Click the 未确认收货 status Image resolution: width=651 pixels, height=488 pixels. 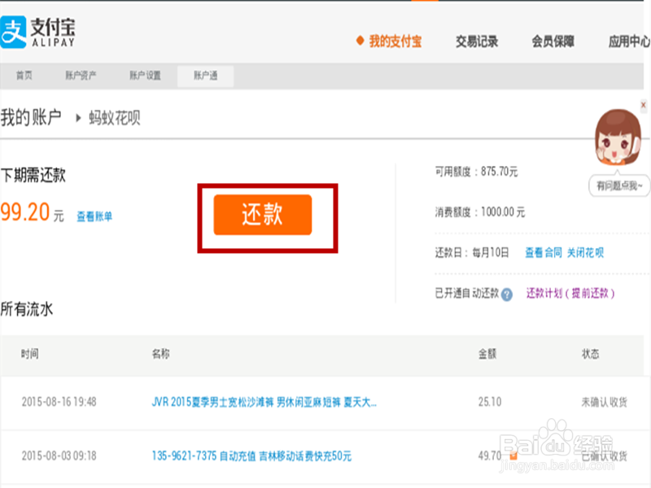coord(604,402)
